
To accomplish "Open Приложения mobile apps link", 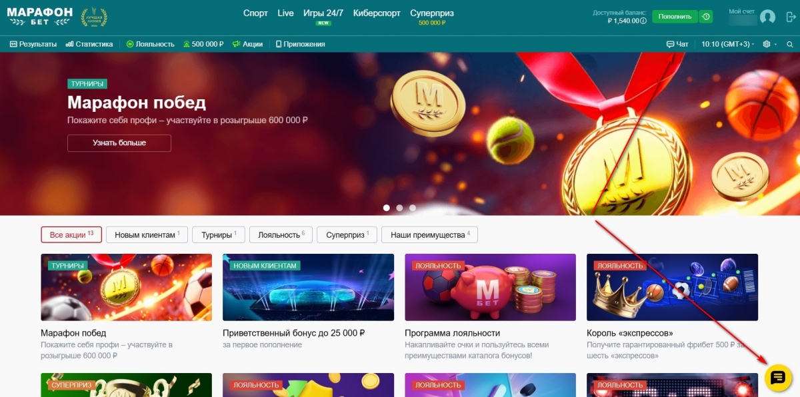I will point(300,44).
